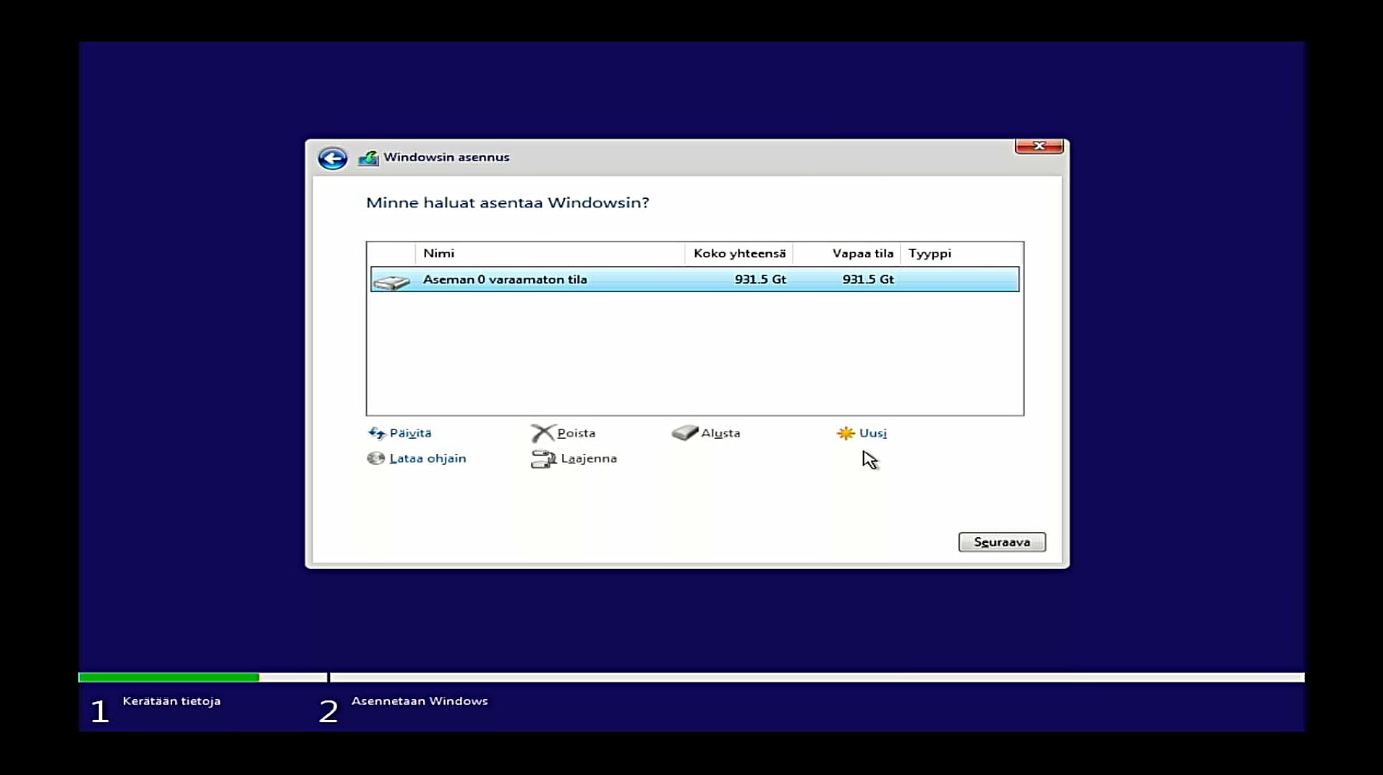Click the Alusta format drive icon
The image size is (1383, 775).
(x=684, y=432)
